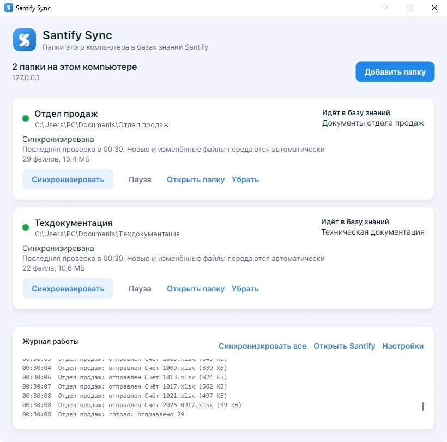Click Синхронизирована status under Техдокументация
Viewport: 447px width, 442px height.
[x=58, y=248]
